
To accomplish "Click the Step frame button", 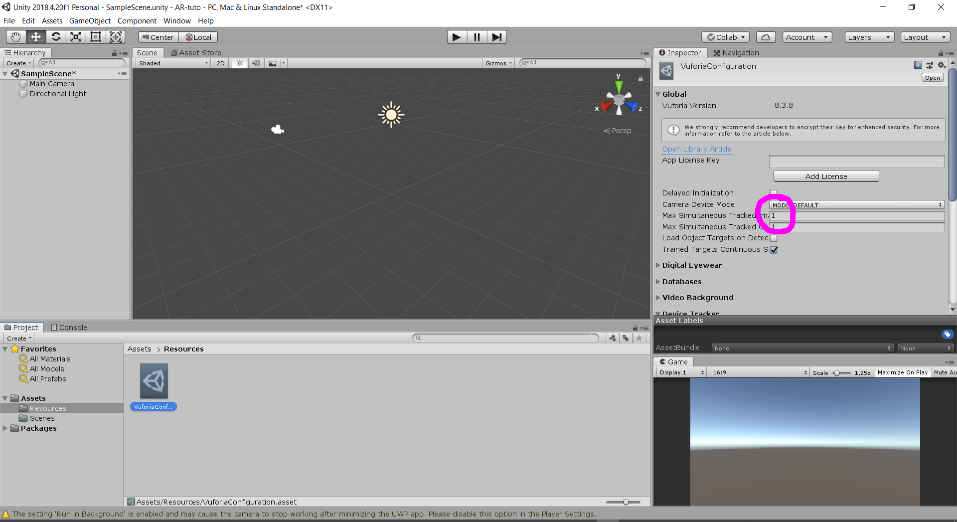I will coord(496,37).
